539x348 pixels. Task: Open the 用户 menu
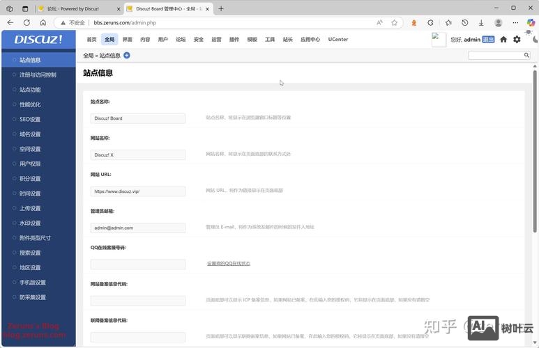pos(163,40)
